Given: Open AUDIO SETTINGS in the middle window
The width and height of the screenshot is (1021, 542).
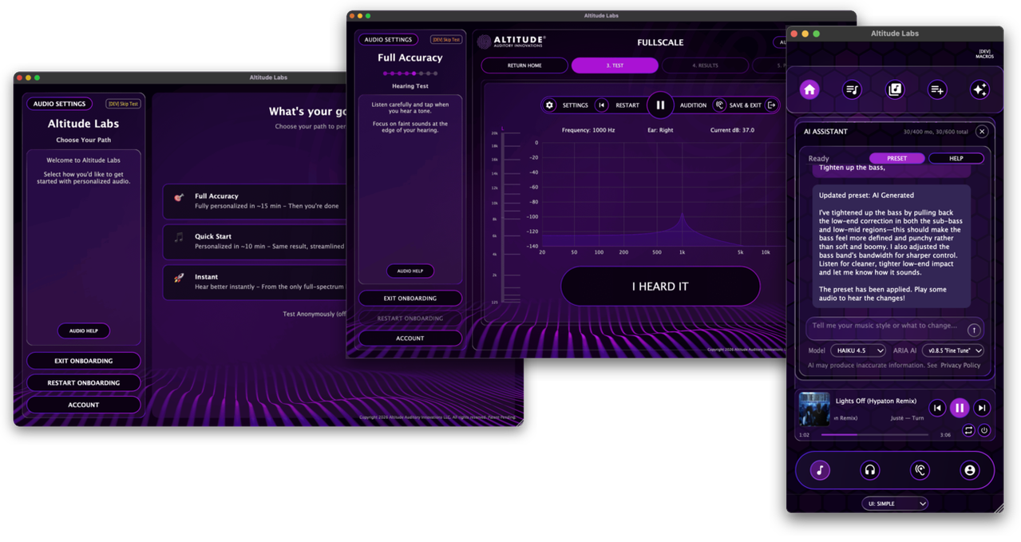Looking at the screenshot, I should [x=388, y=39].
